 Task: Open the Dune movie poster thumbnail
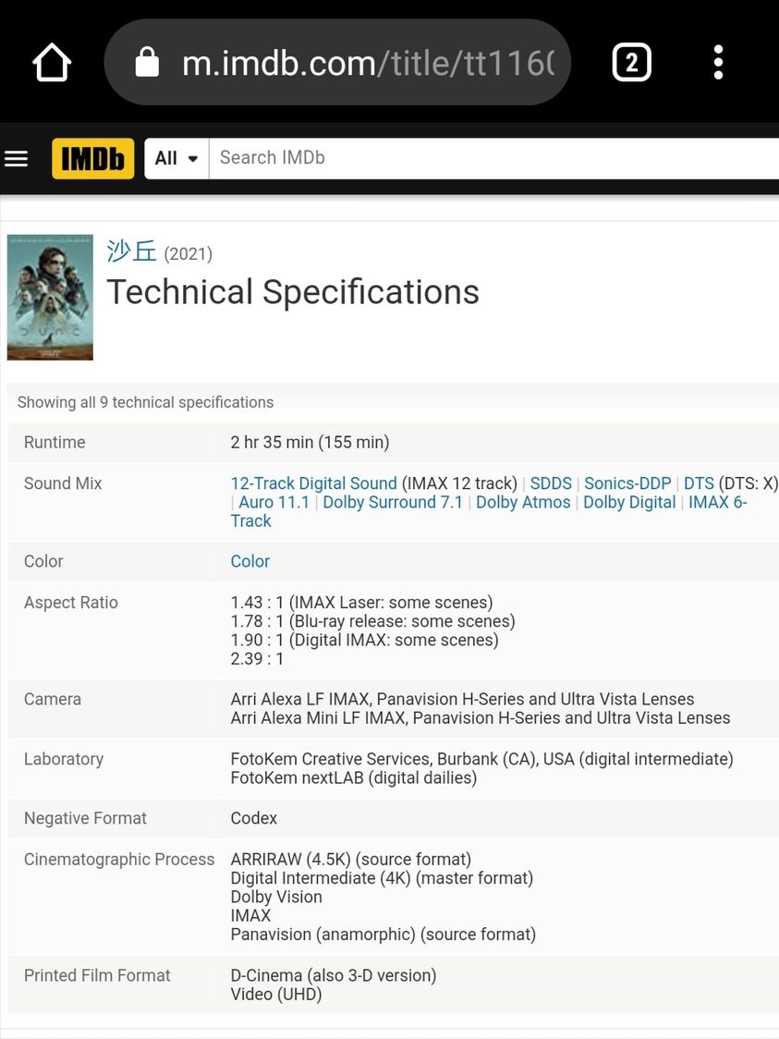50,297
